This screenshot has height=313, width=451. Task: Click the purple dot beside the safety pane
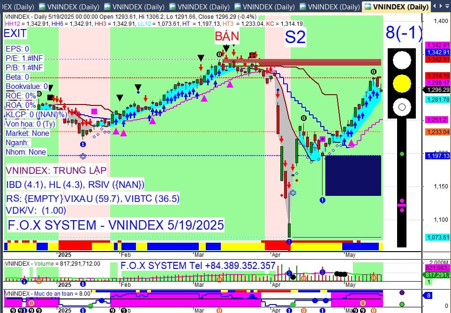[402, 292]
